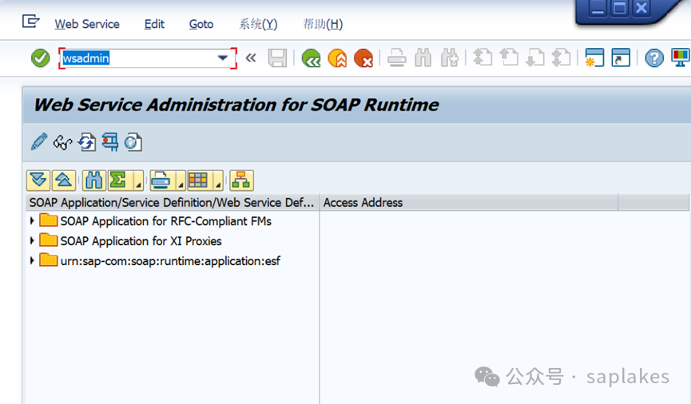Click the pencil edit icon
The image size is (691, 404).
pos(38,142)
